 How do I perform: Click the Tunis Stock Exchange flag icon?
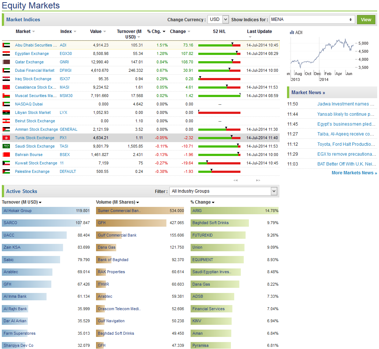point(6,138)
